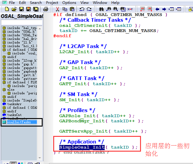Open the Options menu
The image size is (193, 164).
tap(69, 3)
